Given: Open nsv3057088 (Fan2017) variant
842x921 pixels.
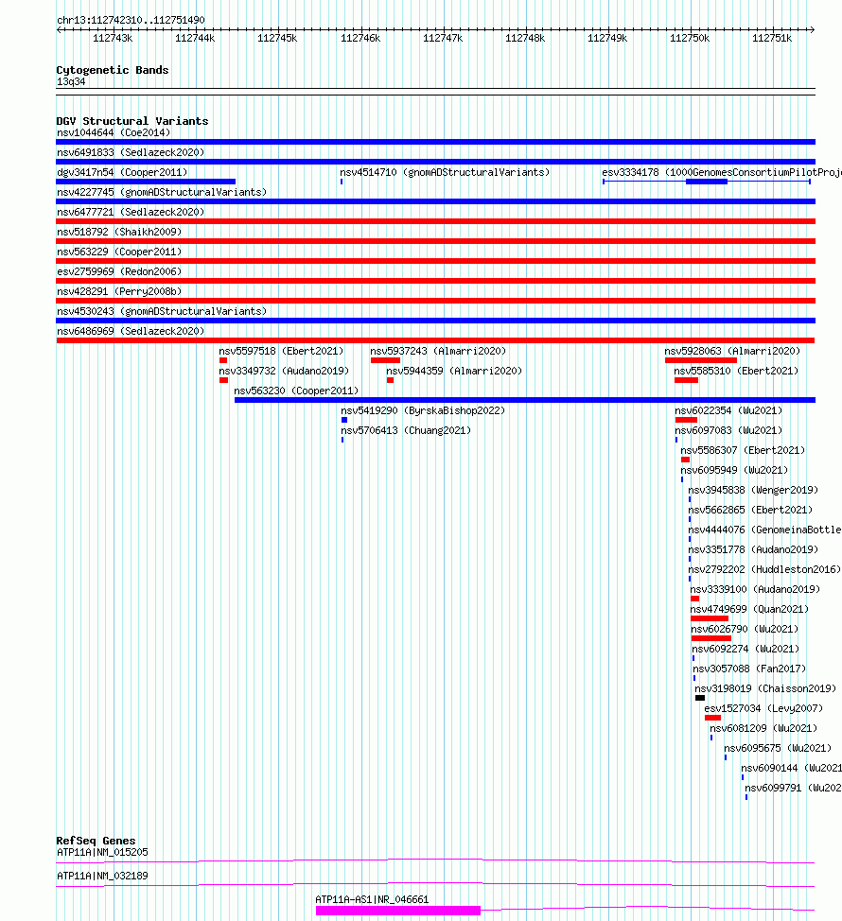Looking at the screenshot, I should pos(749,669).
